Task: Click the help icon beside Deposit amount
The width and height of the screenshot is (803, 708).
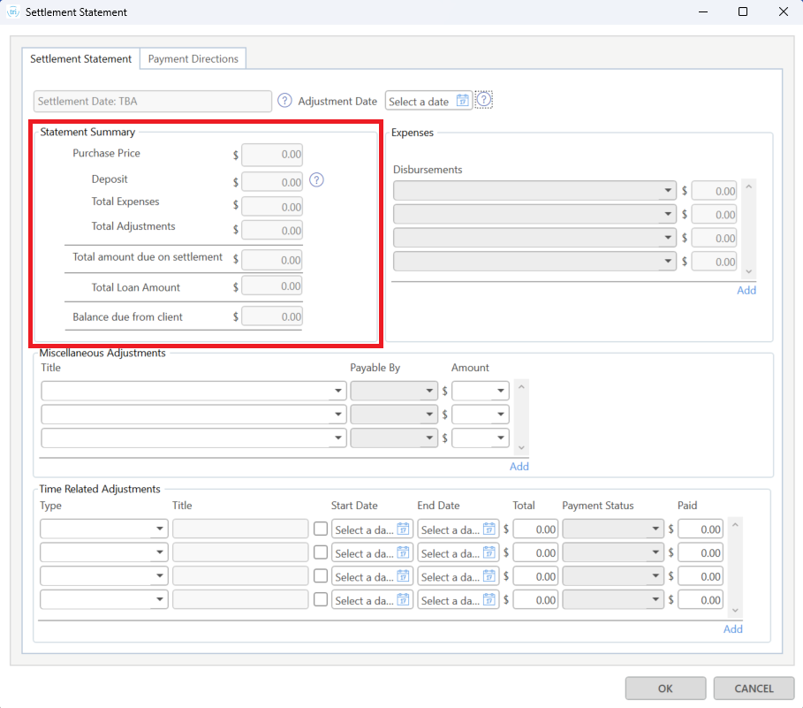Action: [x=317, y=180]
